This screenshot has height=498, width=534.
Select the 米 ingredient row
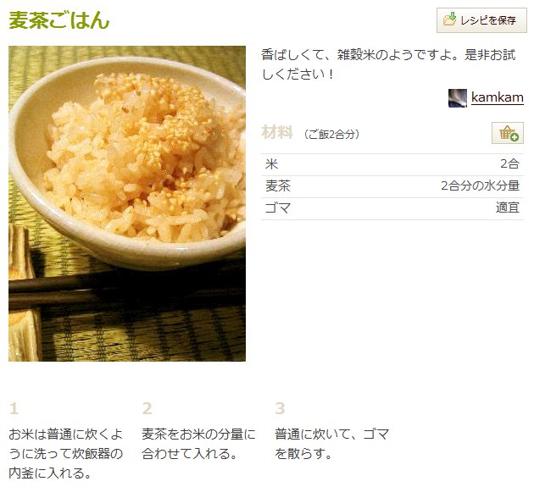pos(392,164)
